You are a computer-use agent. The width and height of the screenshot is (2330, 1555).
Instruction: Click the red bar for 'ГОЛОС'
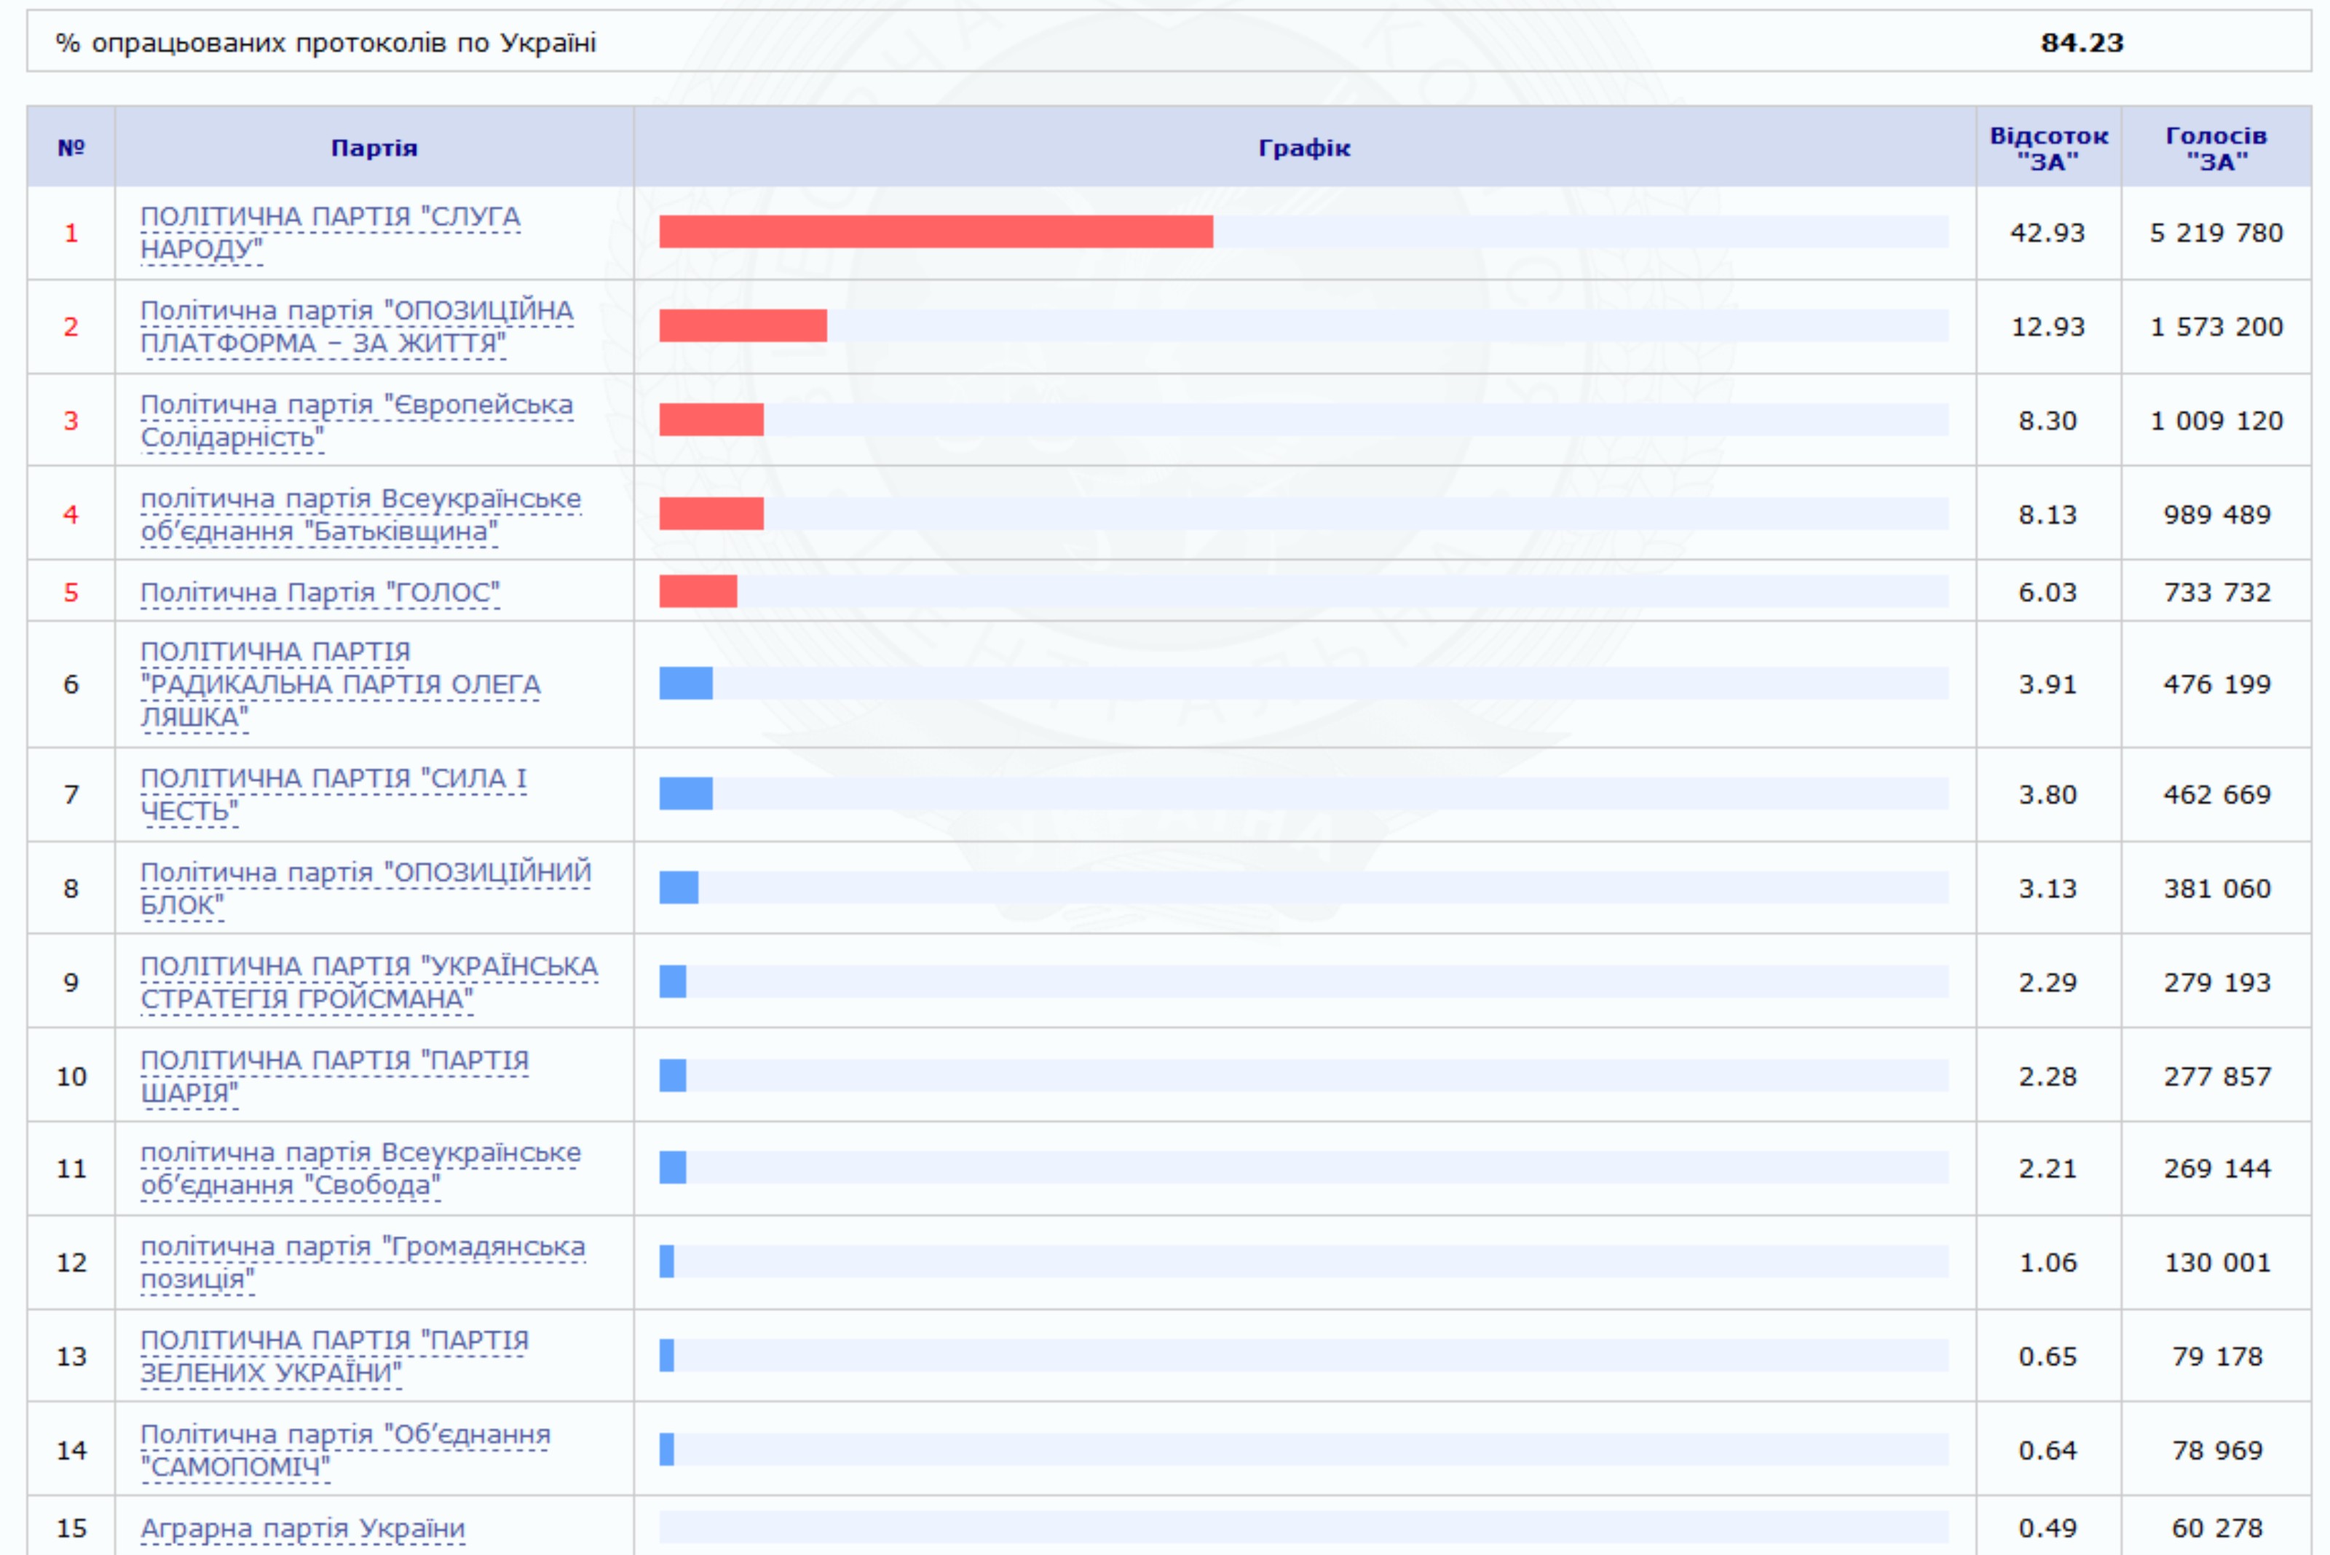coord(698,592)
